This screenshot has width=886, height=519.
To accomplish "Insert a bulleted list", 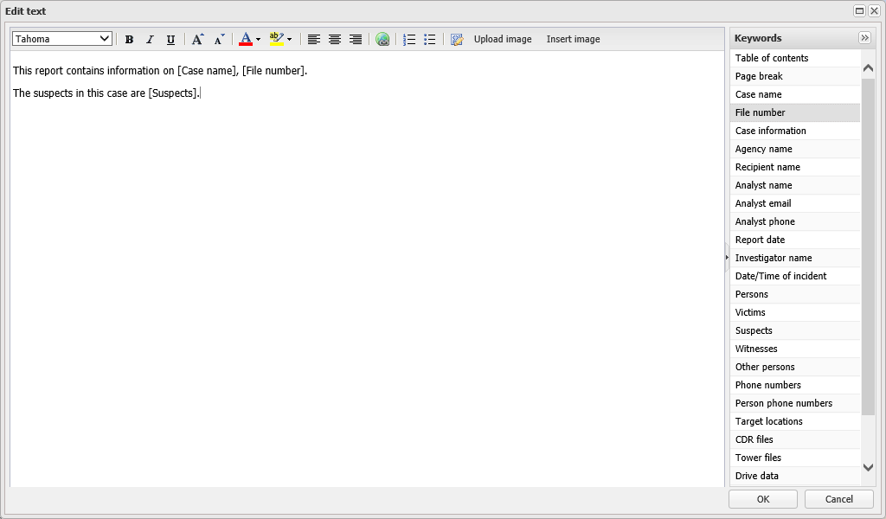I will [x=430, y=39].
